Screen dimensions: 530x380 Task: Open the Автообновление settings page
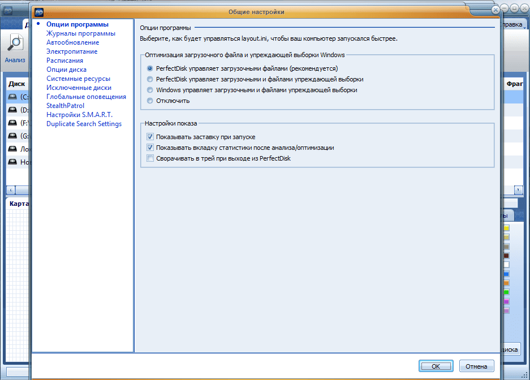(72, 42)
